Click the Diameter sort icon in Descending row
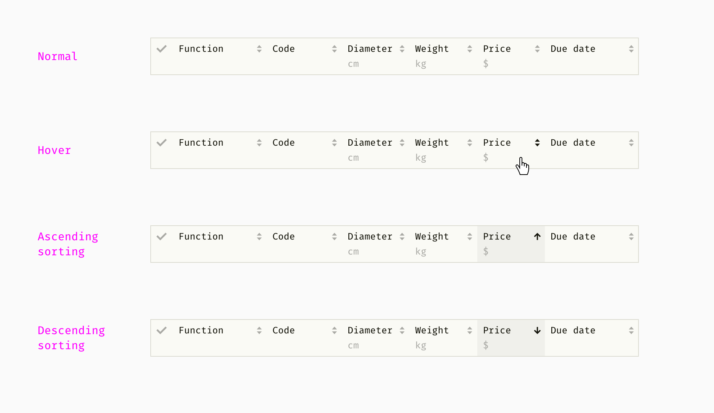The height and width of the screenshot is (413, 714). [402, 330]
